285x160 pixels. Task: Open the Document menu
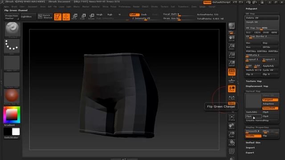tap(33, 7)
